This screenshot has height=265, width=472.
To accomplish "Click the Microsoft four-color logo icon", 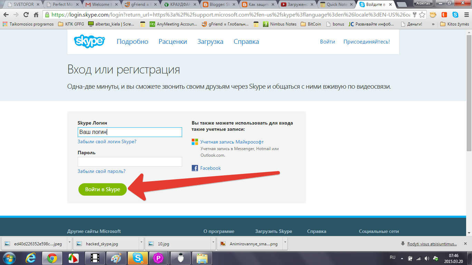I will (195, 142).
